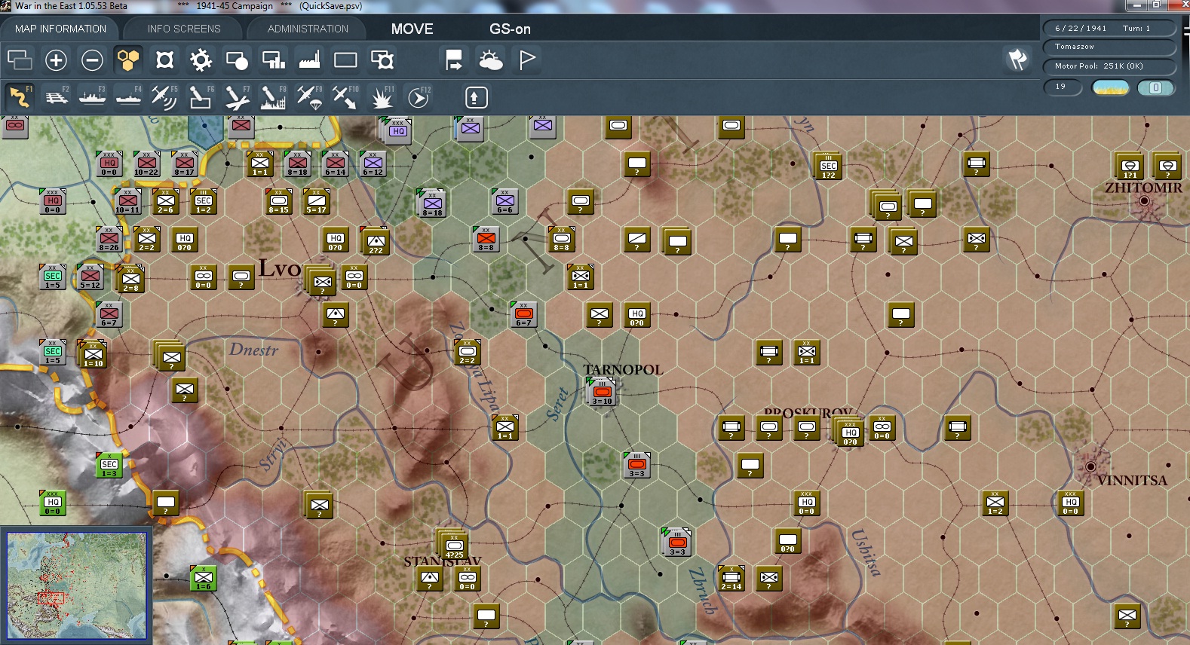Click the double flags icon
This screenshot has height=645, width=1190.
[x=1018, y=59]
